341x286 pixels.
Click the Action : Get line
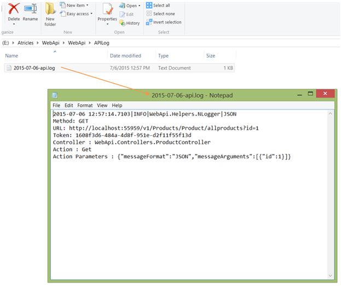coord(72,150)
